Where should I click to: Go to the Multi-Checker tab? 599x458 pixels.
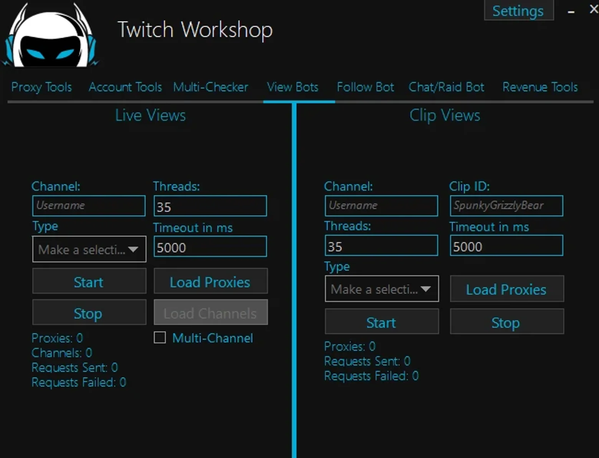tap(210, 87)
